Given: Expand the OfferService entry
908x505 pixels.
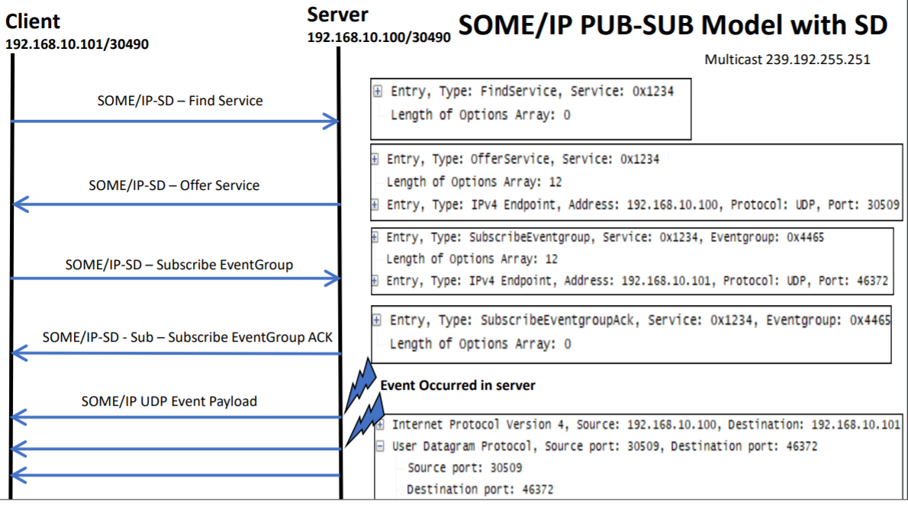Looking at the screenshot, I should [x=375, y=159].
